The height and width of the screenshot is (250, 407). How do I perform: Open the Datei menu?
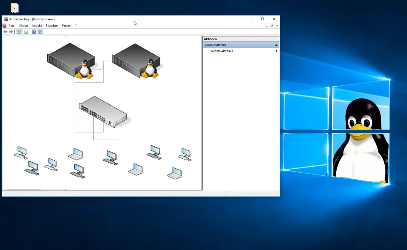tap(12, 25)
